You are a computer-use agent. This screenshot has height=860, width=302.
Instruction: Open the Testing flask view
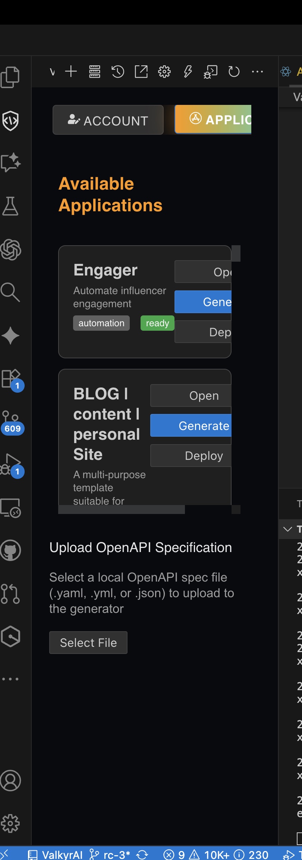10,206
